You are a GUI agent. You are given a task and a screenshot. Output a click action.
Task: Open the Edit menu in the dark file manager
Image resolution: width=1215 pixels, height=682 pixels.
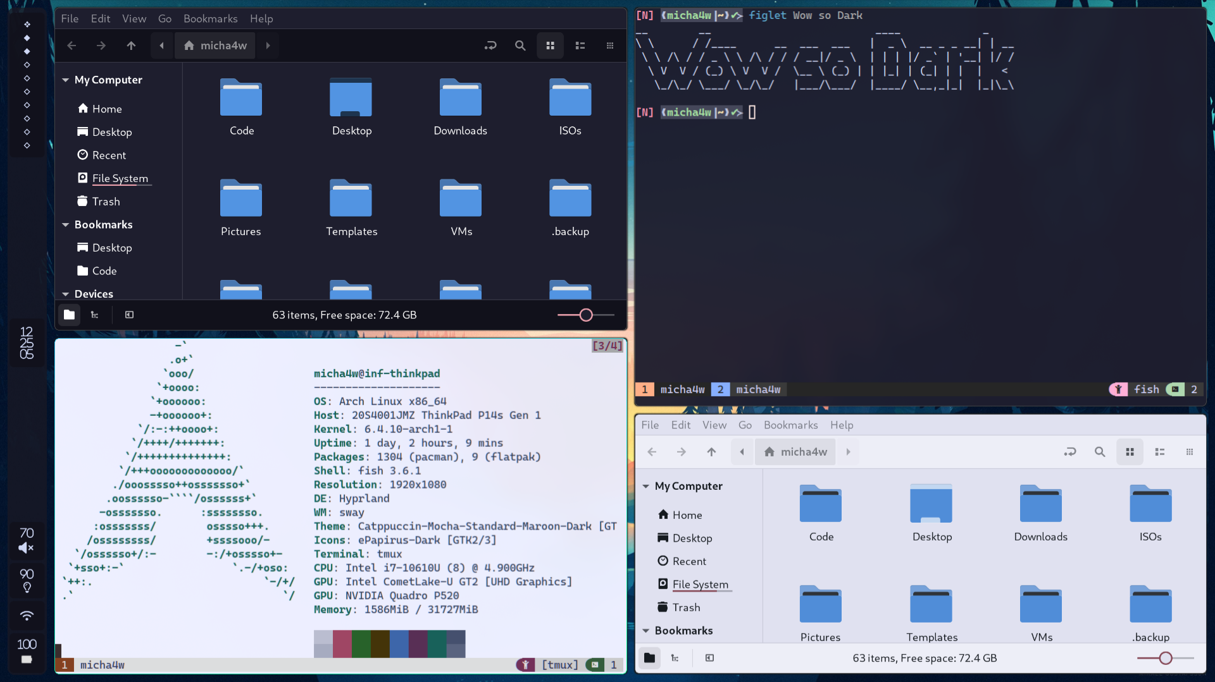point(101,18)
